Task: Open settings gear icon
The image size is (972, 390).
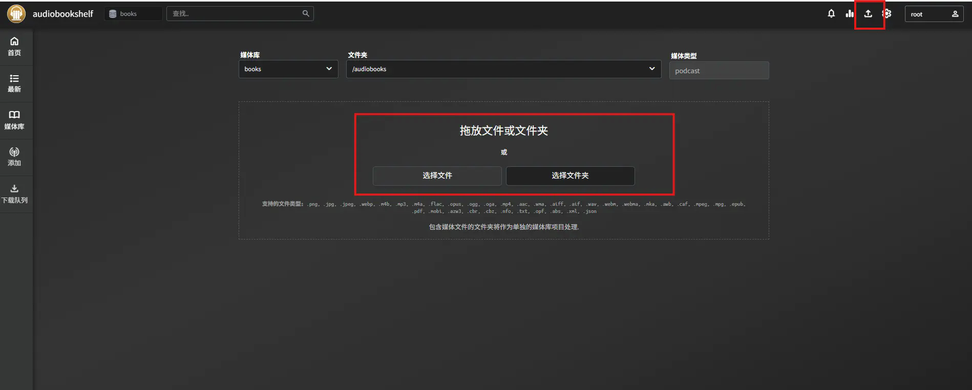Action: coord(887,14)
